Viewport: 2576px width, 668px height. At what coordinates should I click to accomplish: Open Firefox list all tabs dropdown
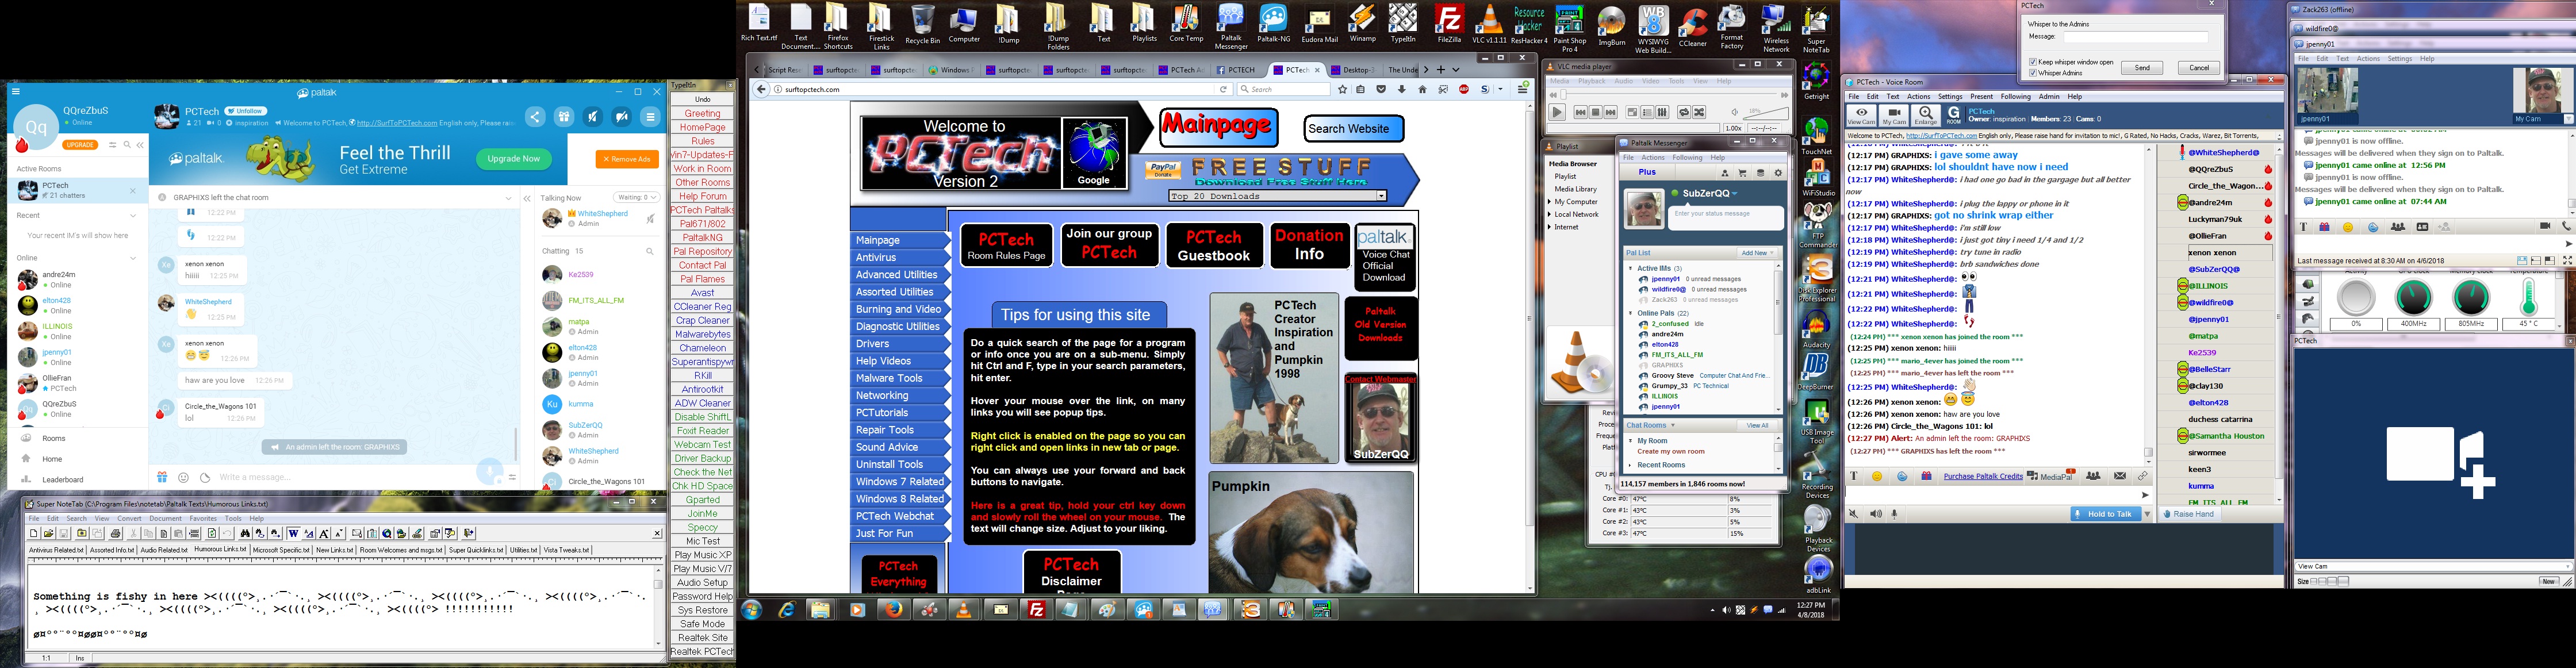pos(1456,70)
